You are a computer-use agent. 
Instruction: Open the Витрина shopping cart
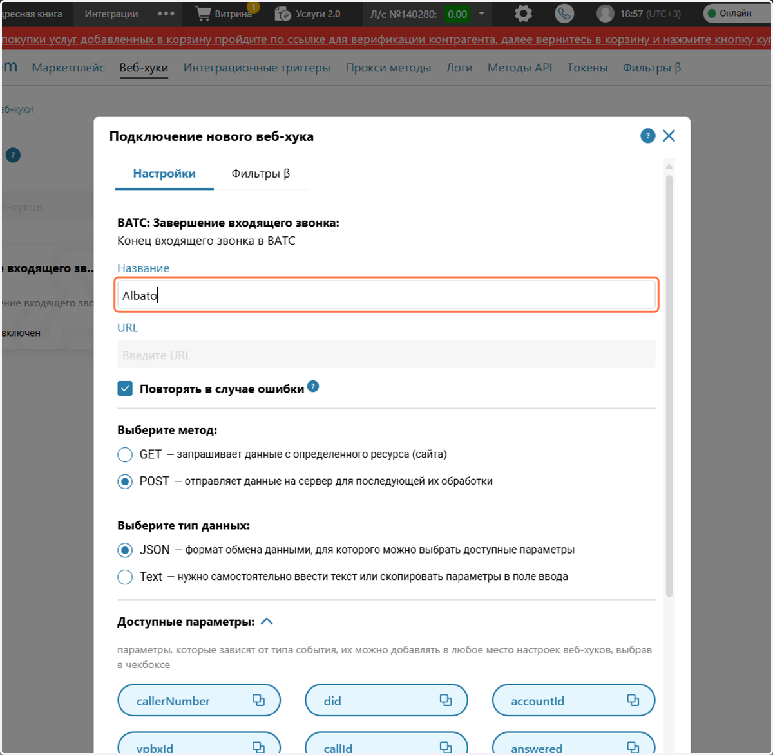click(224, 14)
